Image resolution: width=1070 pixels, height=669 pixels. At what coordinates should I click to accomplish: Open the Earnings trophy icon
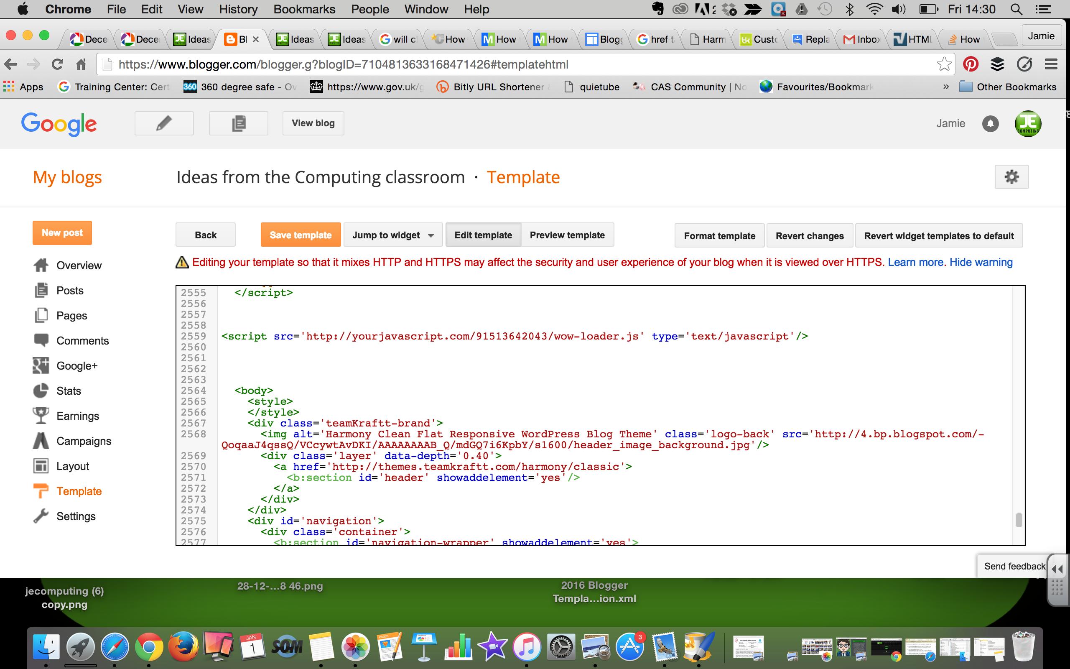(41, 416)
